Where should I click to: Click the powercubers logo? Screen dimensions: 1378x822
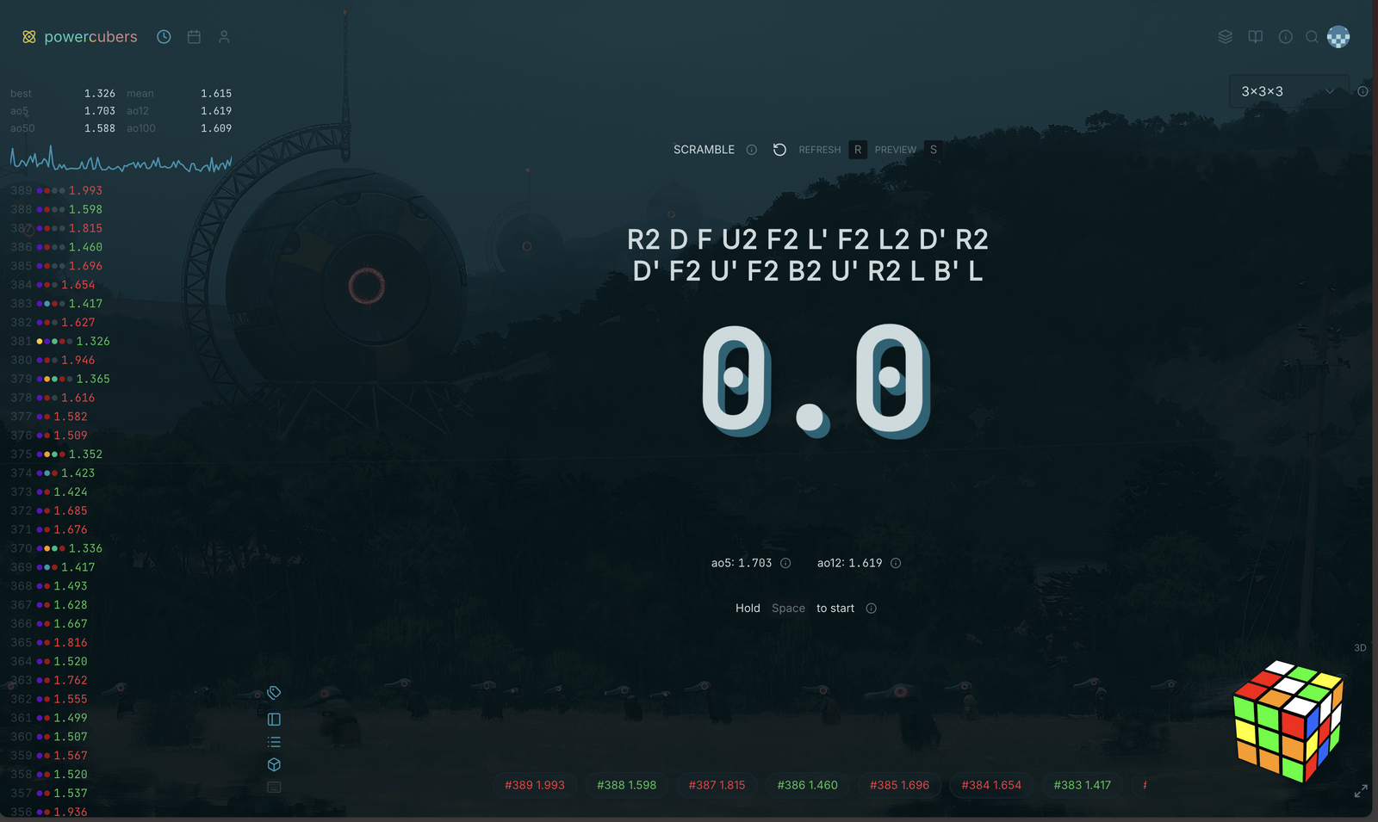tap(79, 37)
